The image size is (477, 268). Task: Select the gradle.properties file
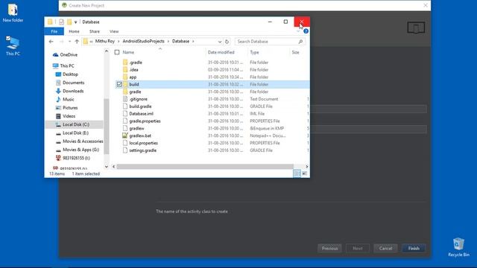[x=145, y=121]
